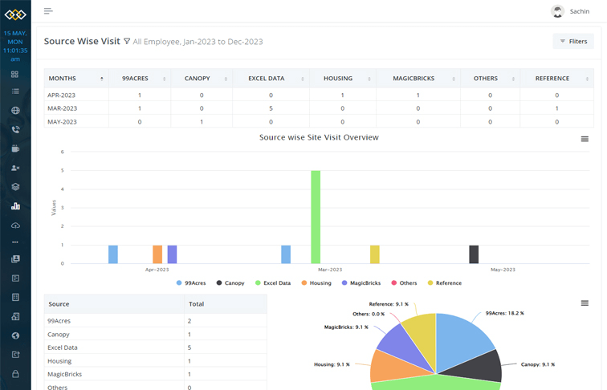This screenshot has height=390, width=607.
Task: Open the building grid icon in sidebar
Action: (15, 297)
